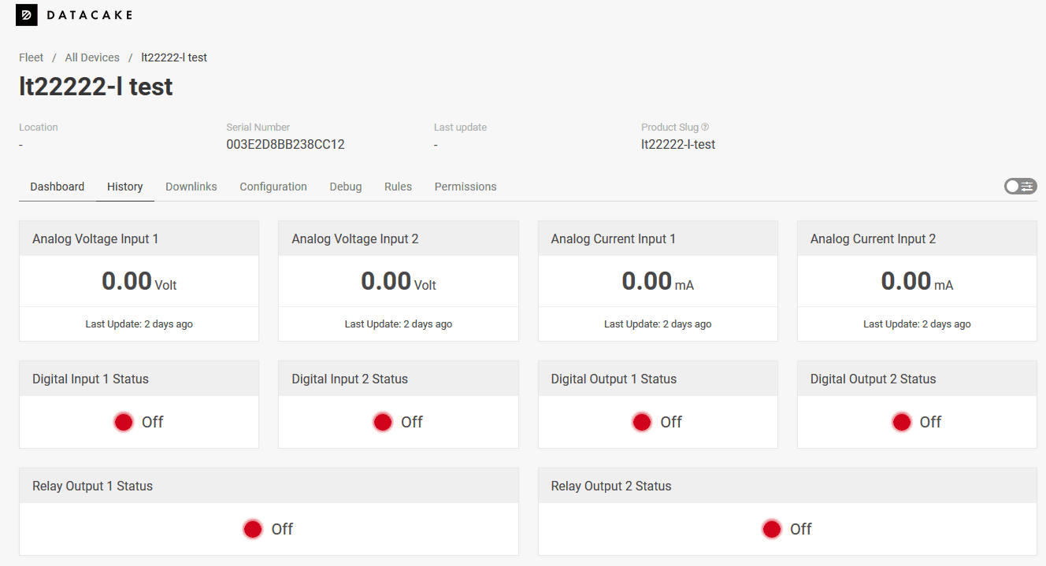
Task: Click Digital Output 1 red status indicator
Action: click(x=642, y=422)
